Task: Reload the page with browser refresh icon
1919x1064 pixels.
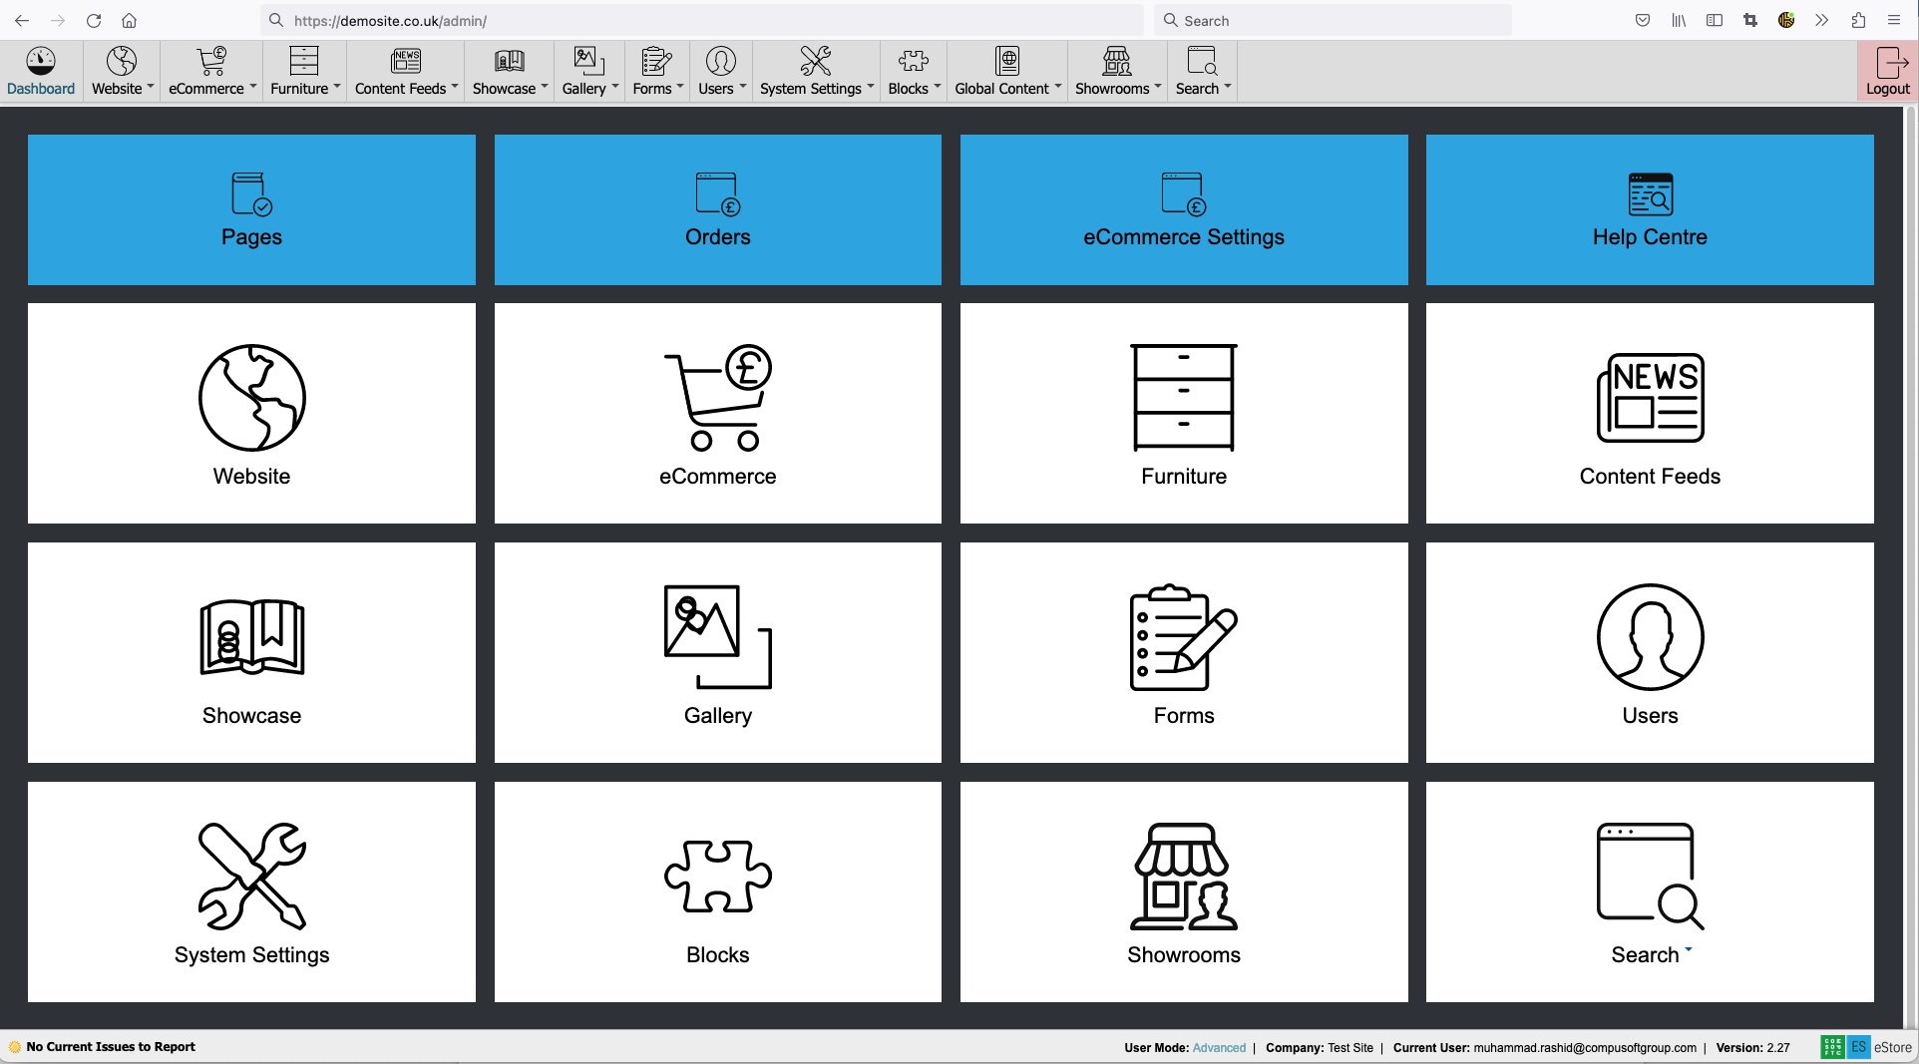Action: (x=94, y=20)
